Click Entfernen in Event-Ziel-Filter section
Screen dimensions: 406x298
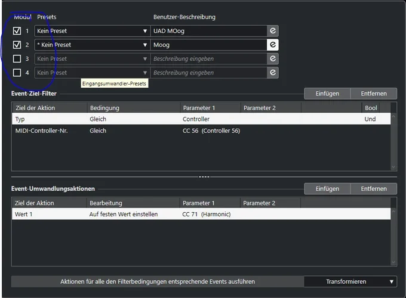tap(373, 94)
